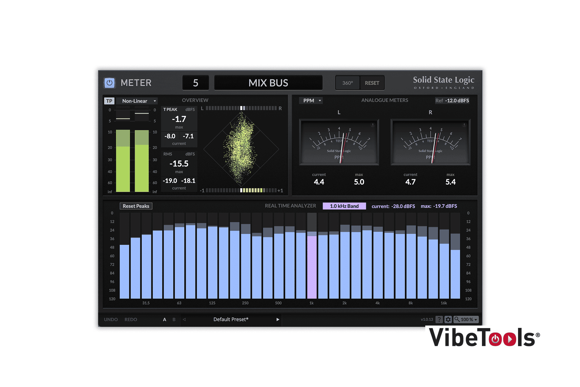This screenshot has height=387, width=580.
Task: Select preset slot B
Action: pos(174,319)
